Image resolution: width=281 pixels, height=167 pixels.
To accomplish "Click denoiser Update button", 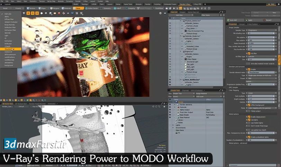I will [261, 81].
